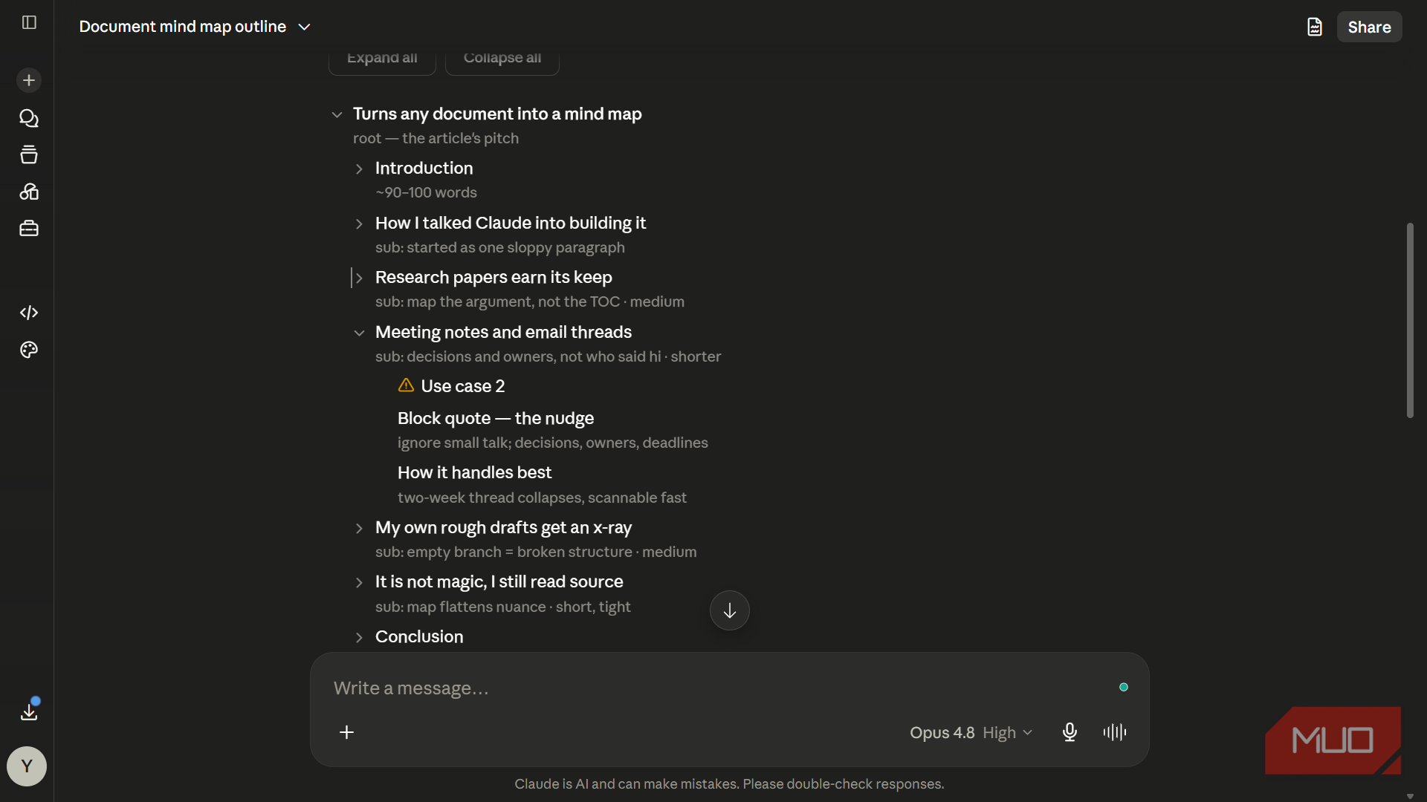This screenshot has height=802, width=1427.
Task: Open the code brackets icon
Action: [29, 313]
